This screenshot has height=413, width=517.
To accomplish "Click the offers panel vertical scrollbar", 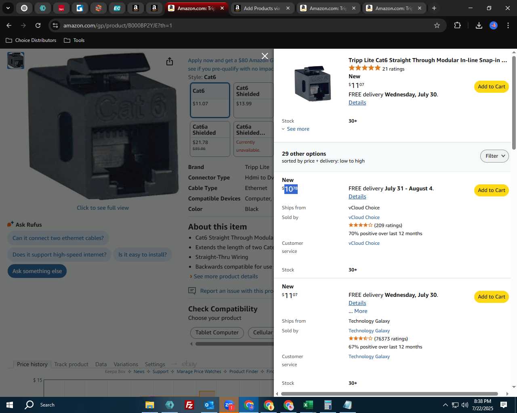I will point(514,103).
